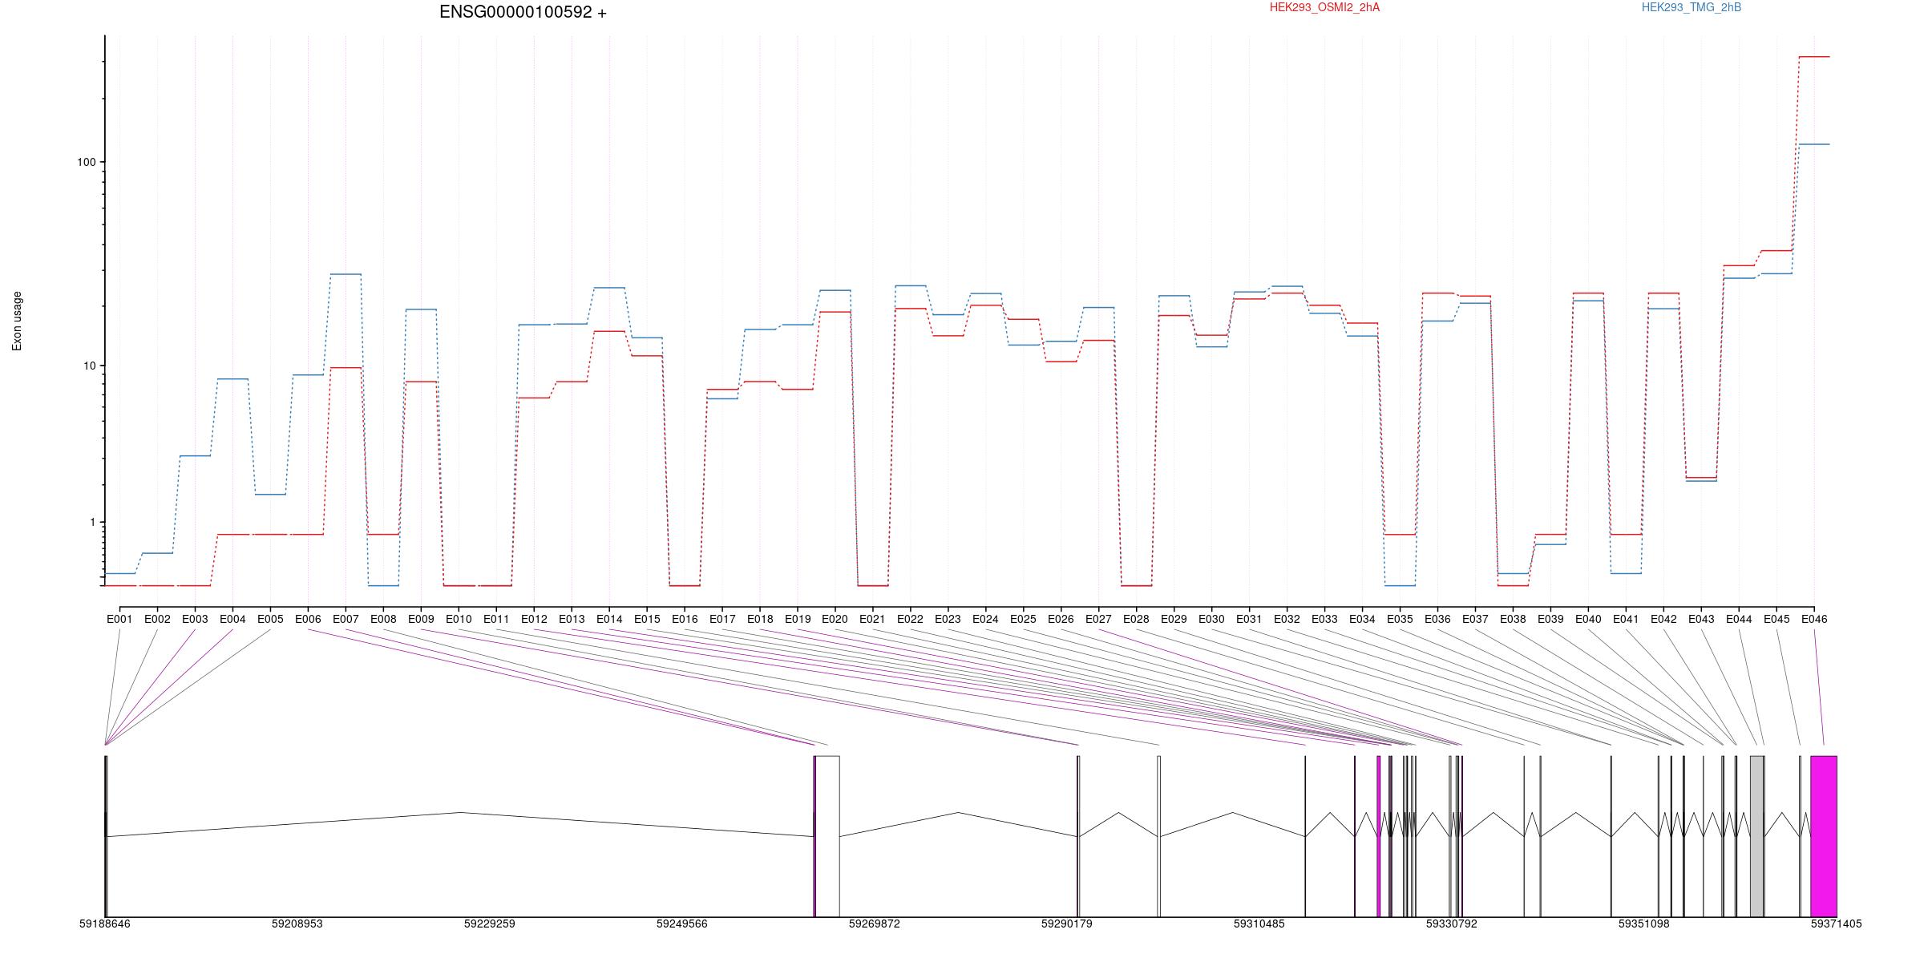Click genomic coordinate 59229259

point(490,924)
